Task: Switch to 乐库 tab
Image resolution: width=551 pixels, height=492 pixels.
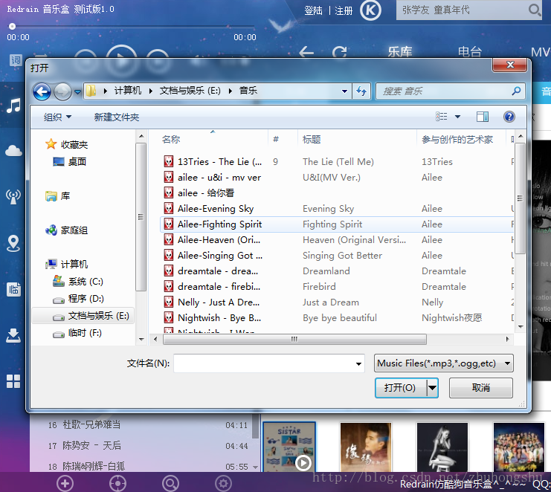Action: [x=400, y=52]
